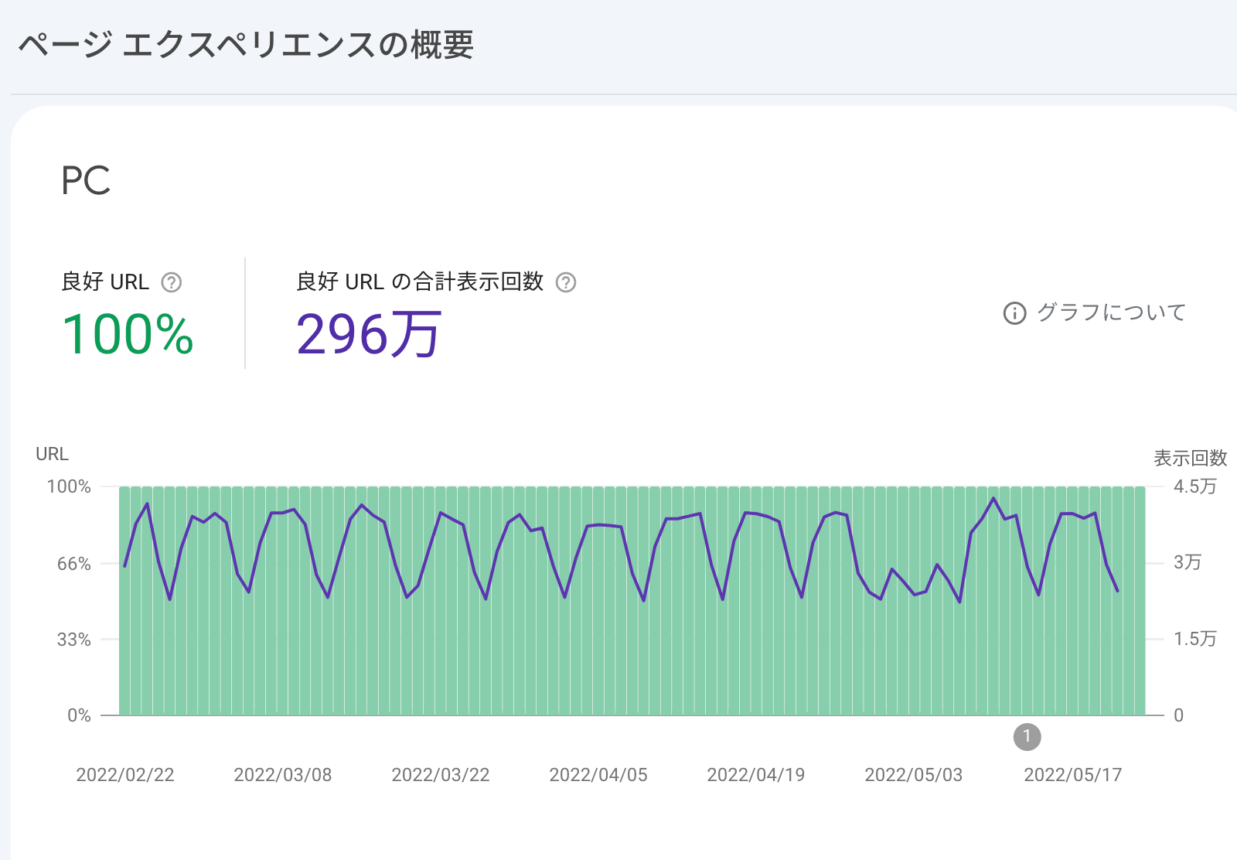Click the info icon before グラフについて
This screenshot has height=860, width=1237.
pyautogui.click(x=1014, y=313)
